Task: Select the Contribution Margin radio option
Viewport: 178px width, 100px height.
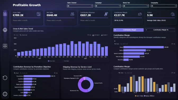Action: pos(128,30)
